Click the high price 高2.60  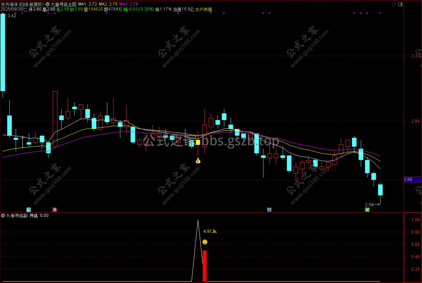pyautogui.click(x=49, y=9)
